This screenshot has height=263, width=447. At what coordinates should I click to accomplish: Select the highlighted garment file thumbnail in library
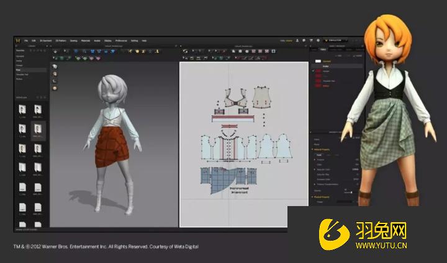click(x=38, y=129)
